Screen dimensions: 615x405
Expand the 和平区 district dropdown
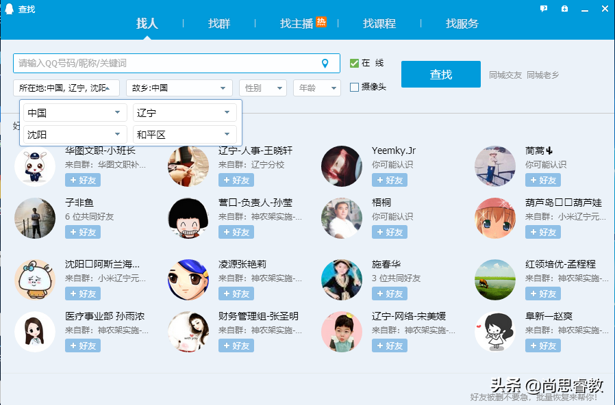click(185, 135)
